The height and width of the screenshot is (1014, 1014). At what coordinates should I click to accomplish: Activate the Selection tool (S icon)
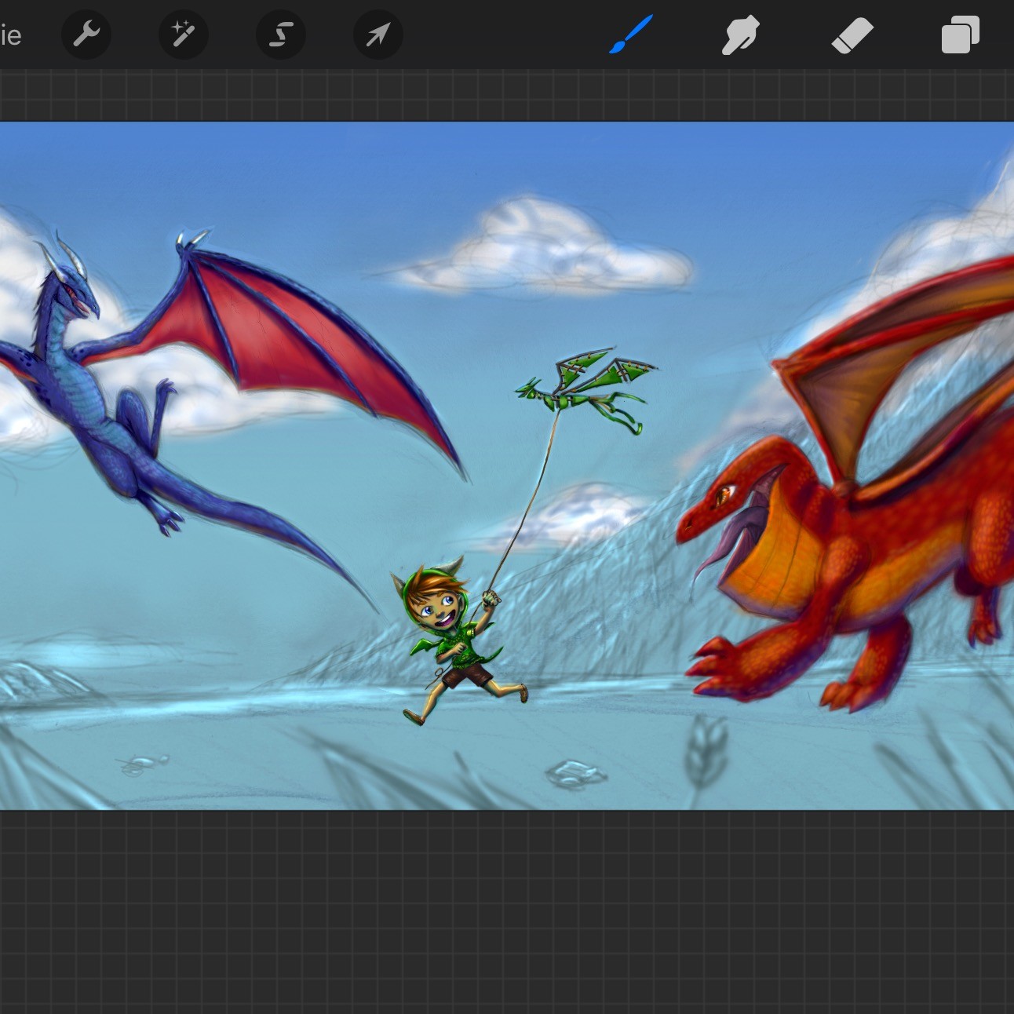tap(280, 35)
